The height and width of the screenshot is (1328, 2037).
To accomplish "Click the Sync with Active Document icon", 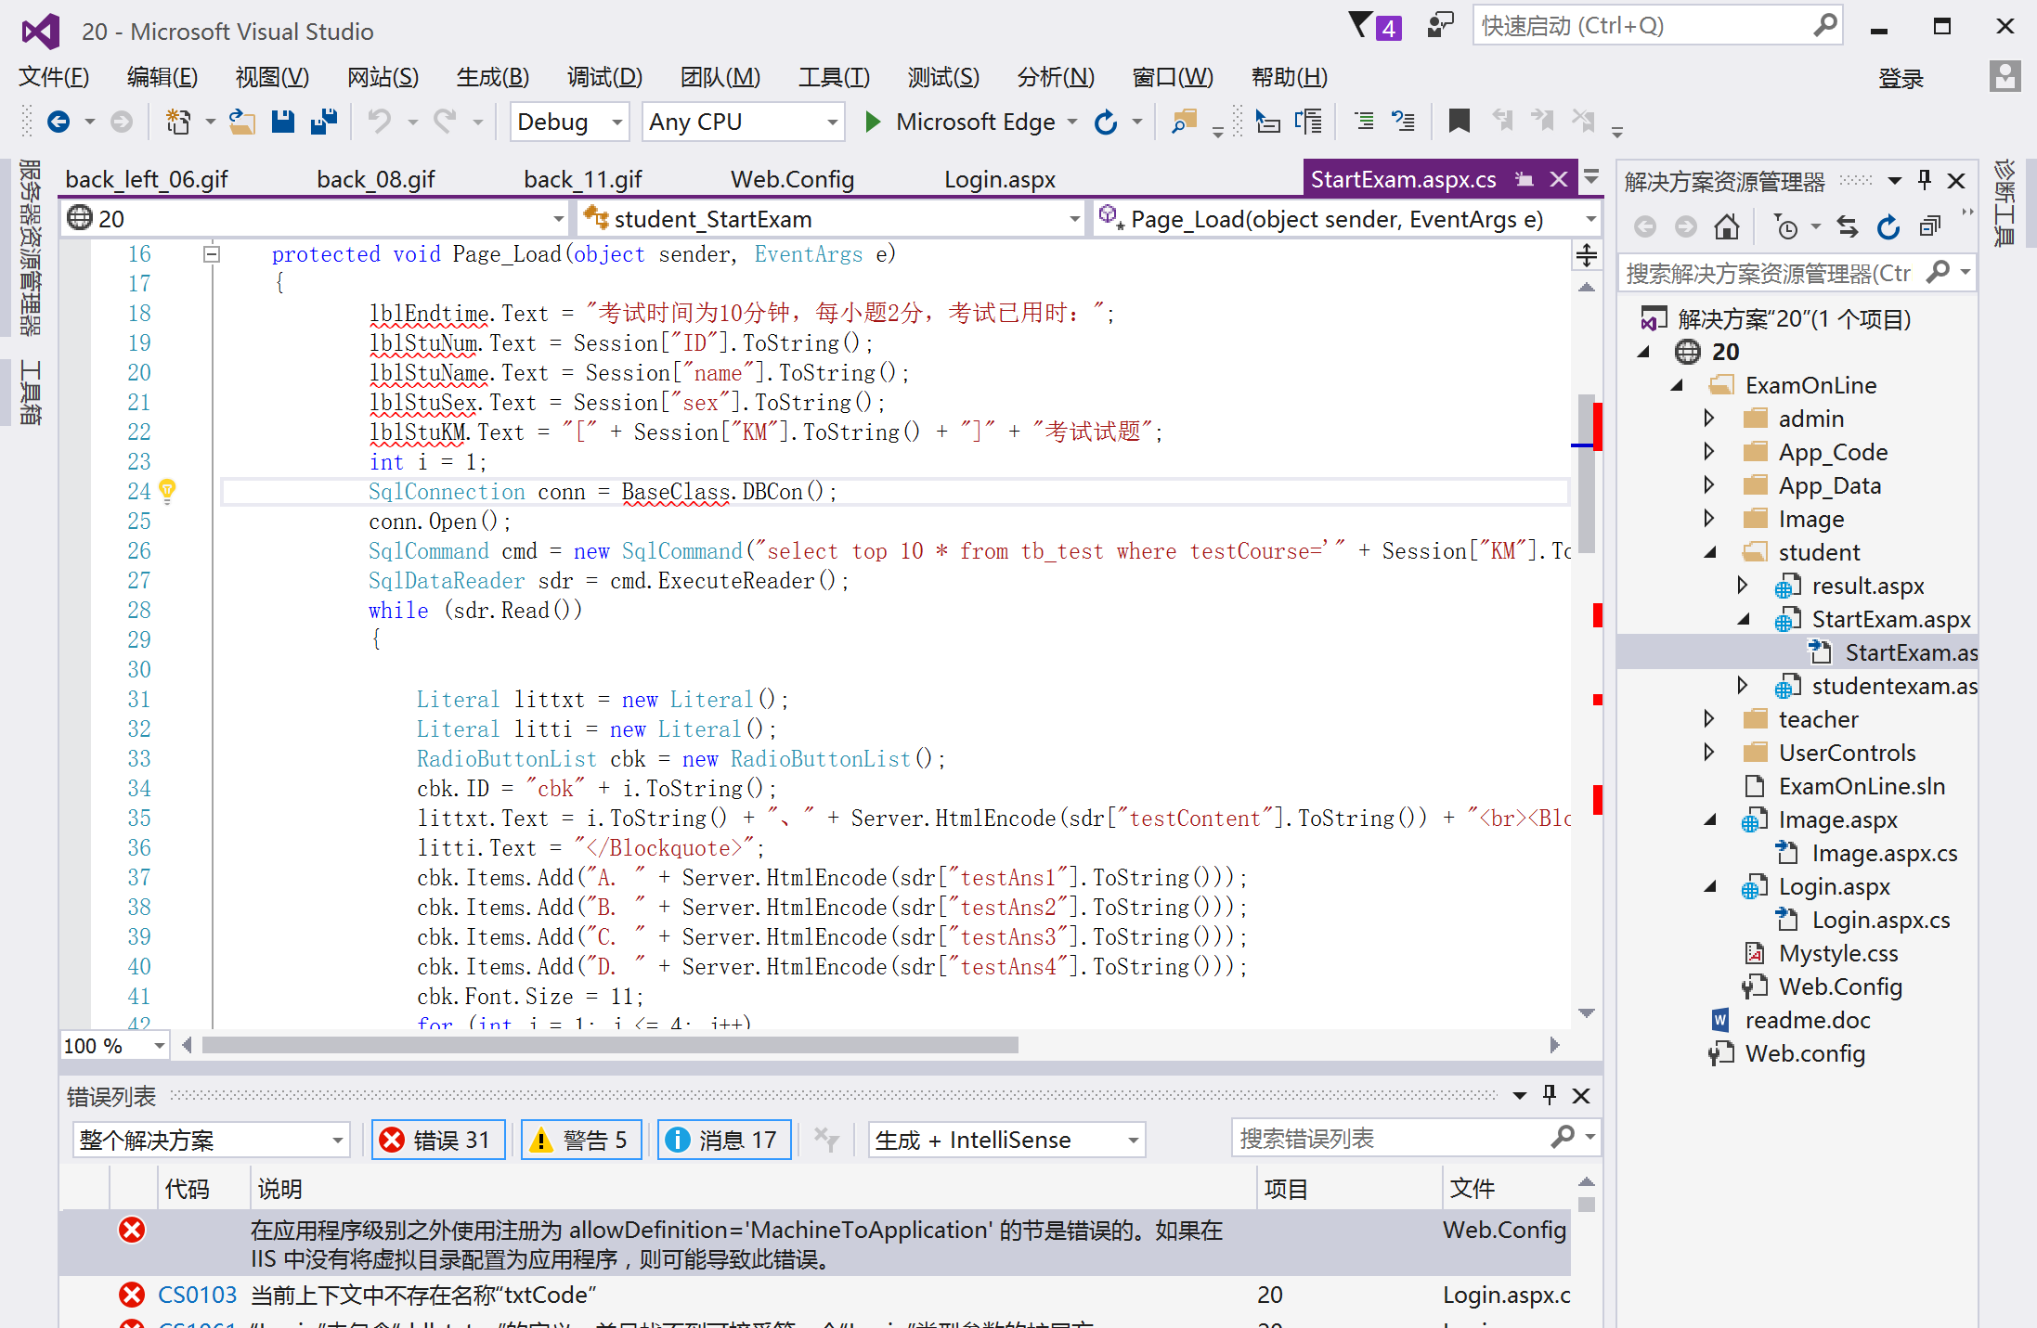I will click(1848, 226).
